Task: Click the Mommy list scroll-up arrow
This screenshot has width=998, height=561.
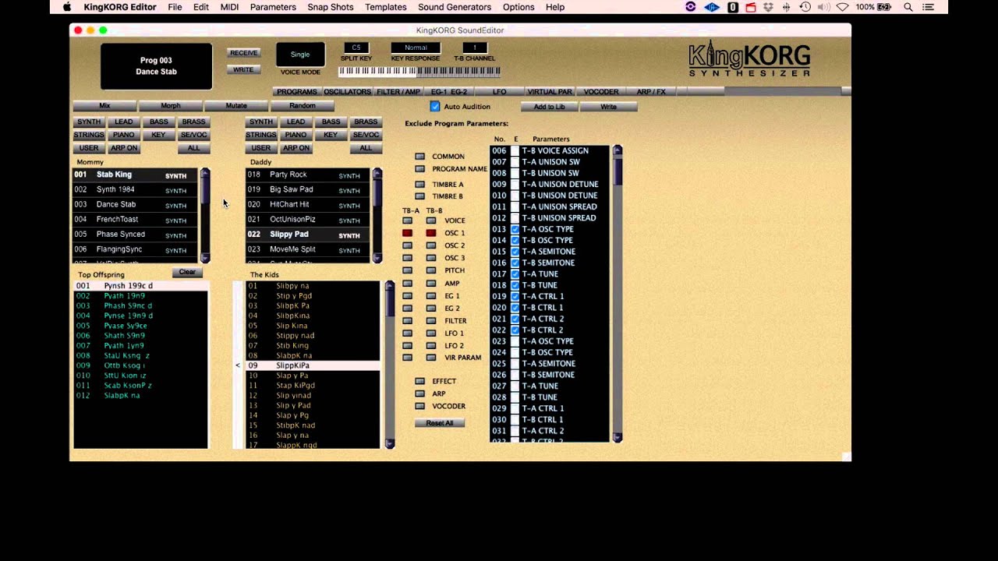Action: (x=205, y=173)
